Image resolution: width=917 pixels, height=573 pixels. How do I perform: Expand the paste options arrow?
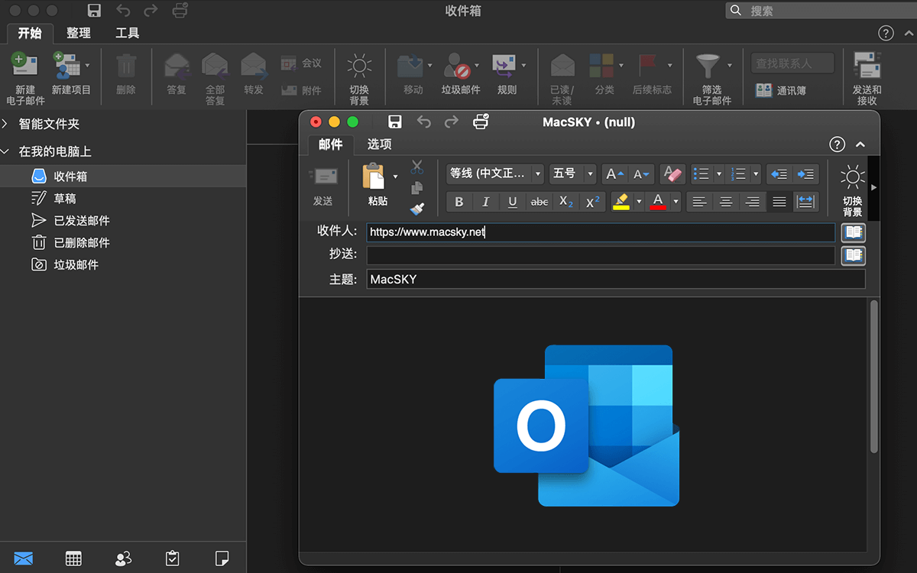[395, 176]
